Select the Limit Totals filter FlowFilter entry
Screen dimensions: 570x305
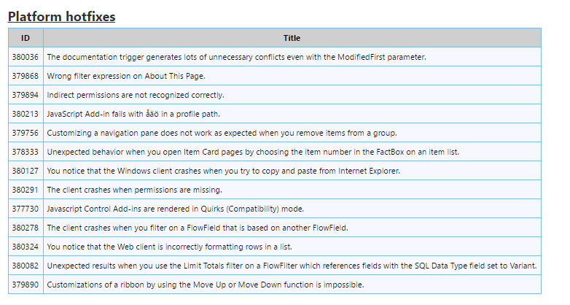pyautogui.click(x=292, y=266)
